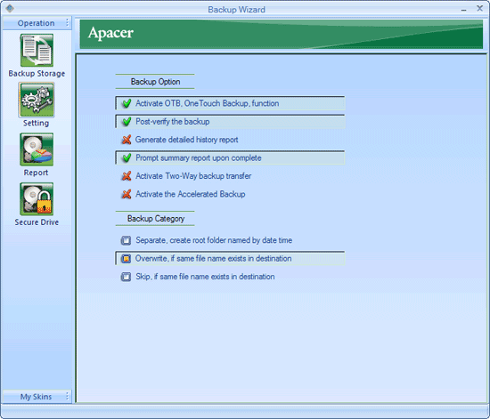Open the Backup Storage icon
The width and height of the screenshot is (490, 419).
tap(37, 50)
